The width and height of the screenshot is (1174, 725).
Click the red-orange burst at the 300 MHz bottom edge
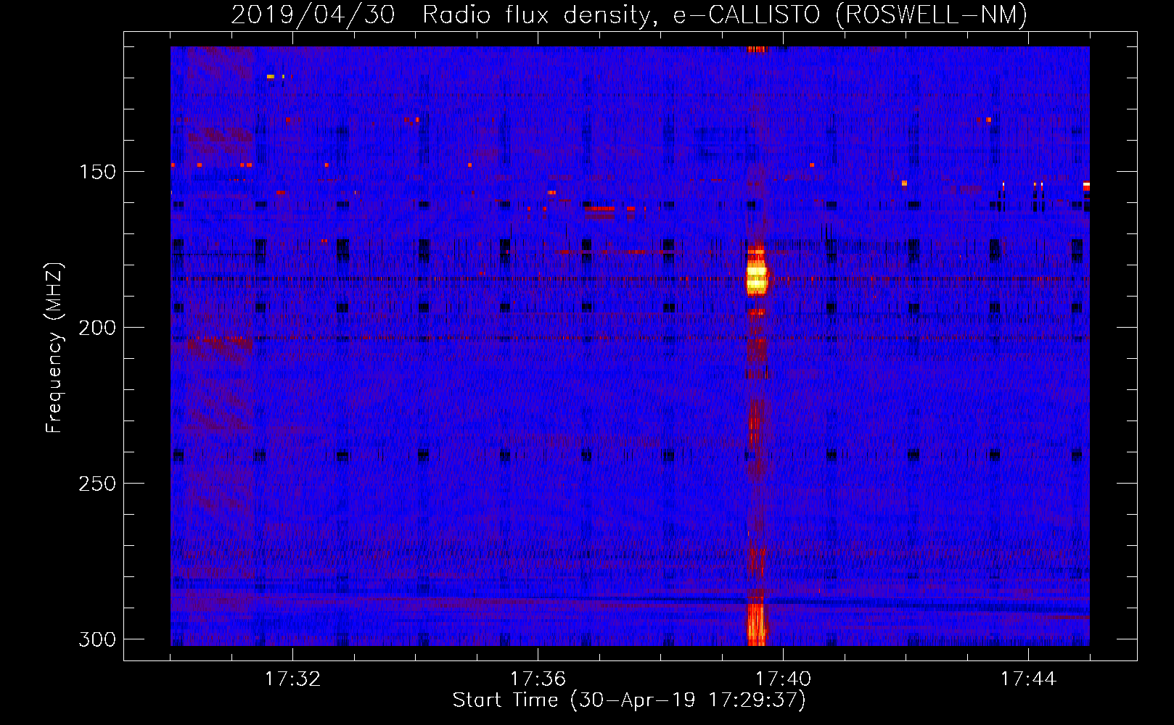tap(756, 625)
